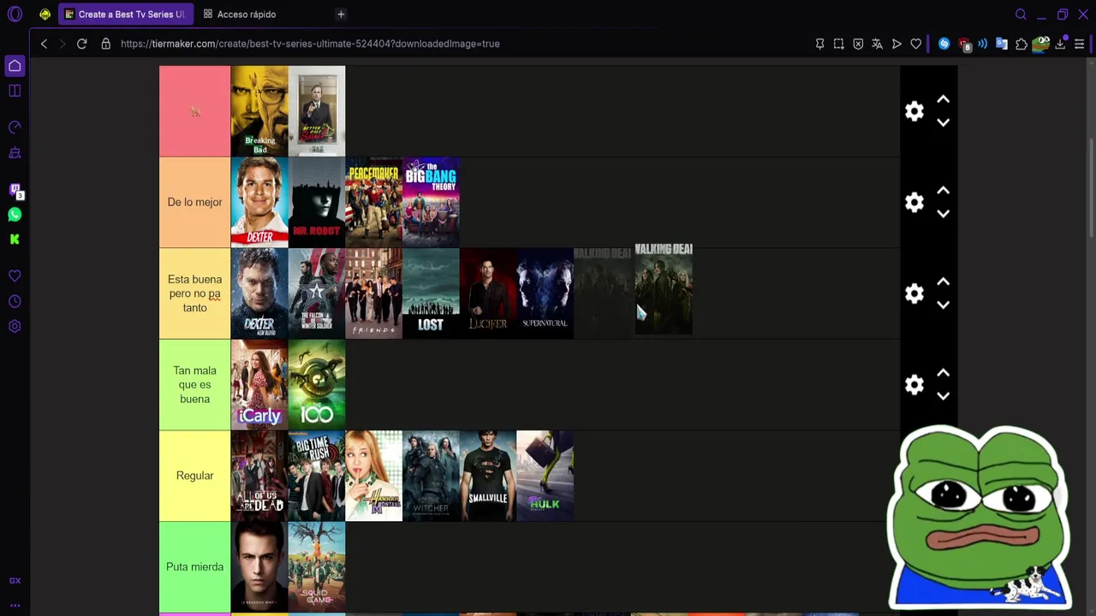The image size is (1096, 616).
Task: Select the Mr. Robot poster
Action: coord(317,202)
